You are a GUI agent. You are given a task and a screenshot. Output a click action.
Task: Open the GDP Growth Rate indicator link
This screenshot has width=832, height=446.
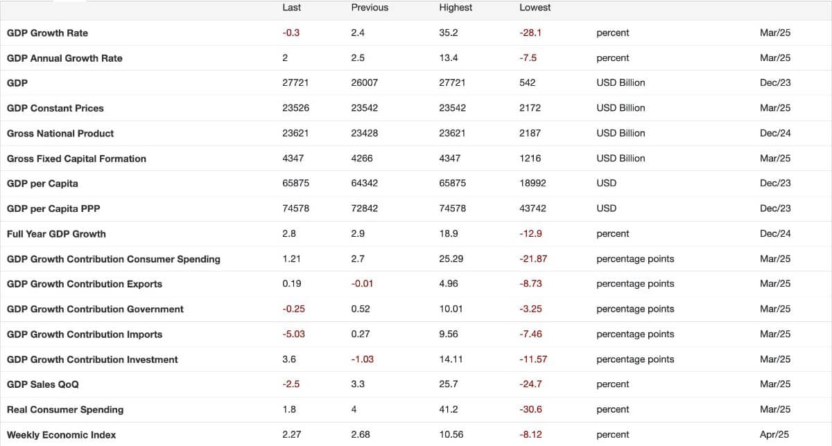(x=47, y=33)
